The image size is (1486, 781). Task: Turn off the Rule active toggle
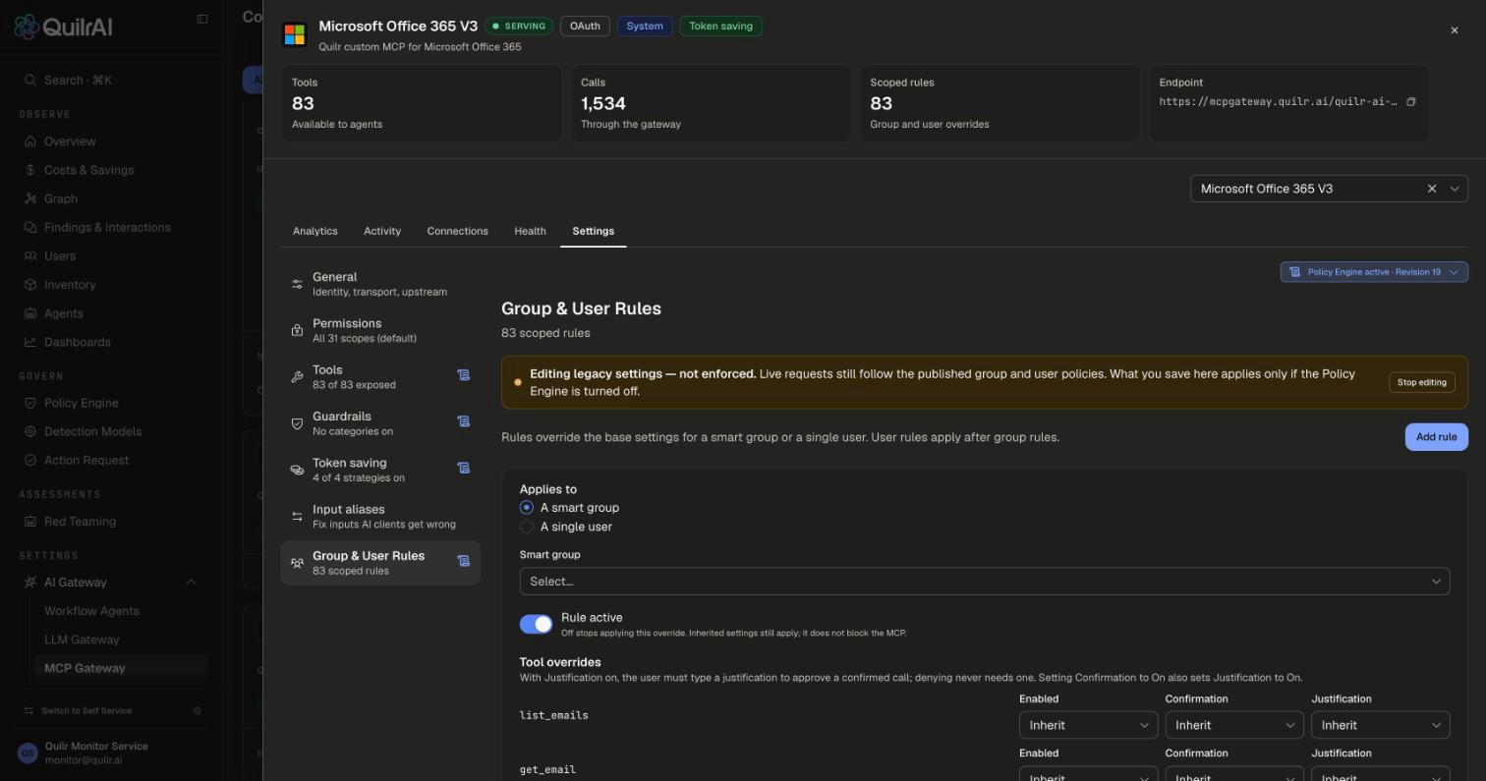click(x=536, y=624)
